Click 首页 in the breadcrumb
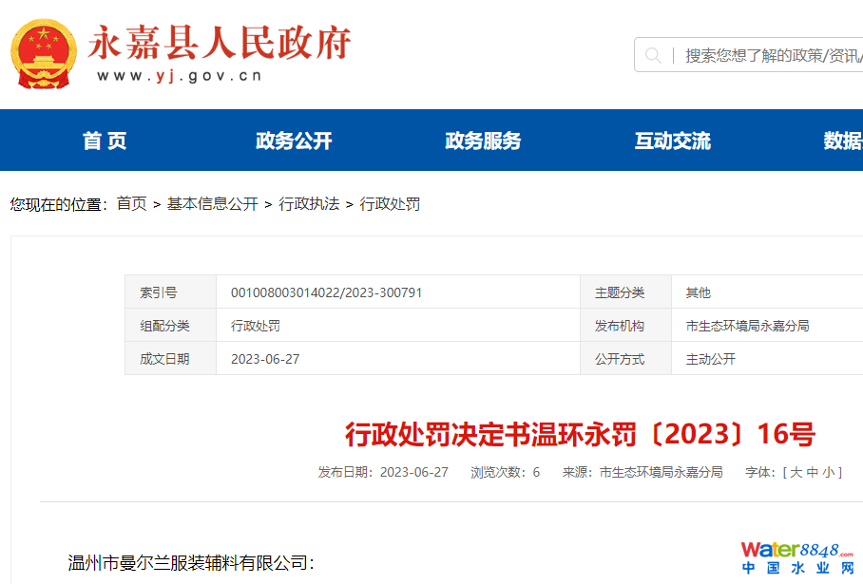Screen dimensions: 863x584 (x=131, y=204)
